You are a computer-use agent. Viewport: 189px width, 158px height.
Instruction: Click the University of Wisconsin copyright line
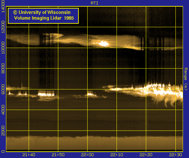click(42, 12)
